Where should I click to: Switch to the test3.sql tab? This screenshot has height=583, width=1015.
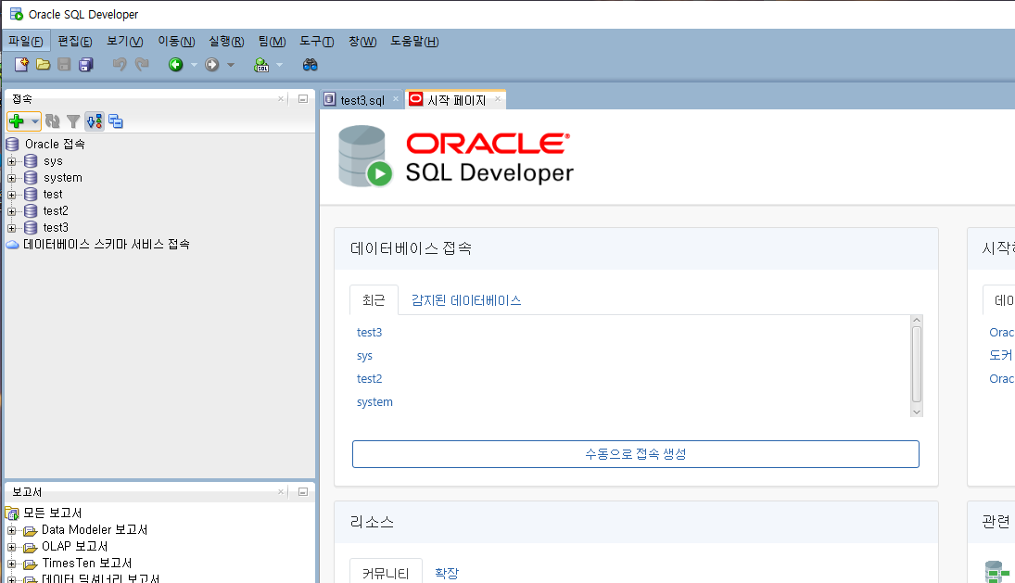362,100
